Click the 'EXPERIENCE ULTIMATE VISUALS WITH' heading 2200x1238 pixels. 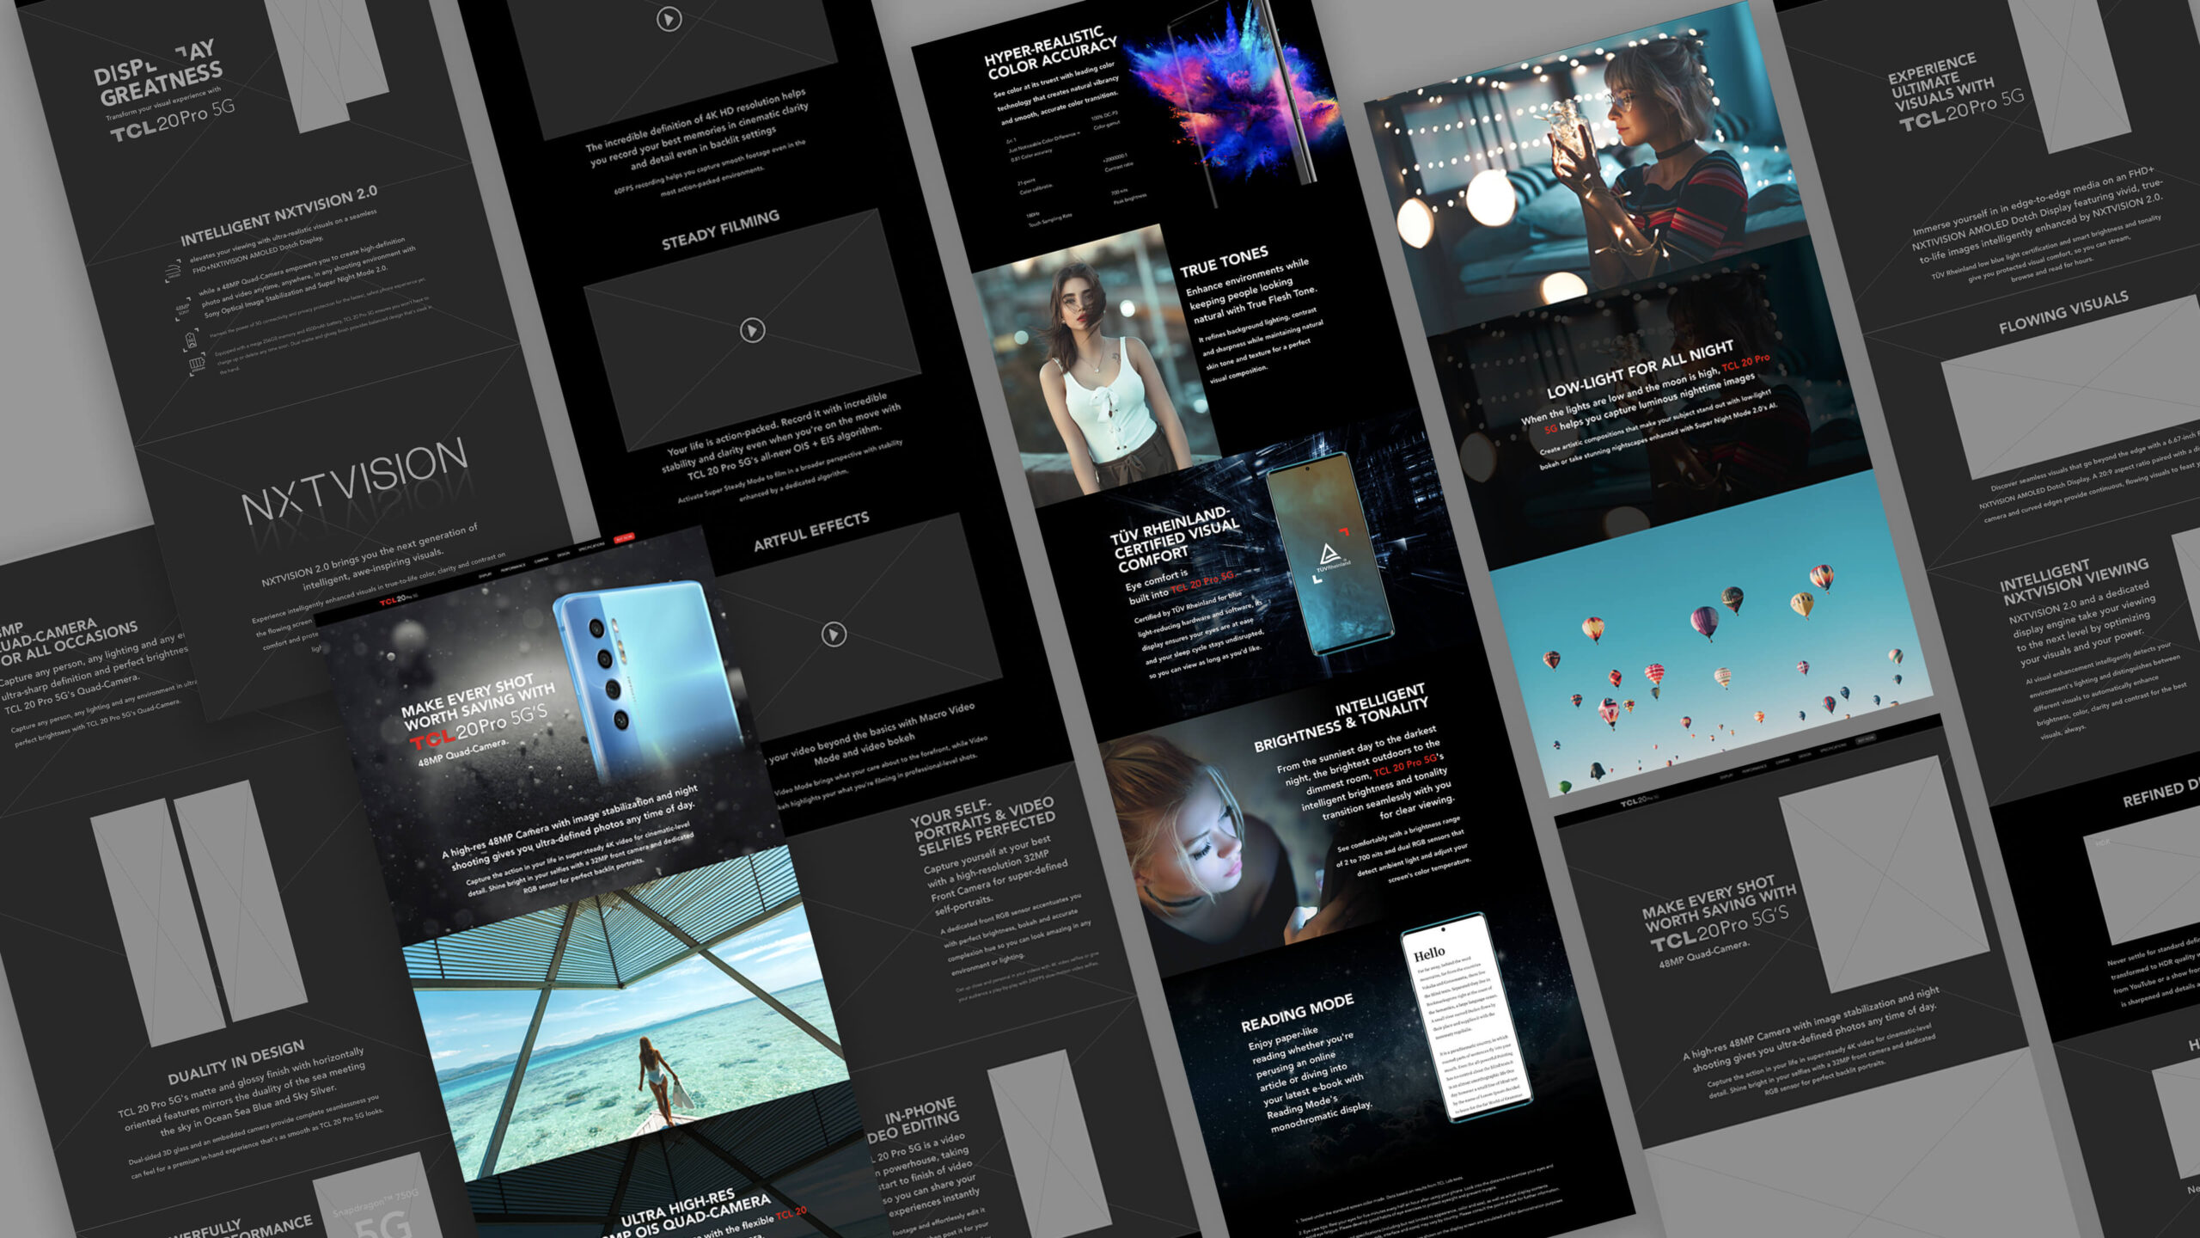(x=1940, y=84)
